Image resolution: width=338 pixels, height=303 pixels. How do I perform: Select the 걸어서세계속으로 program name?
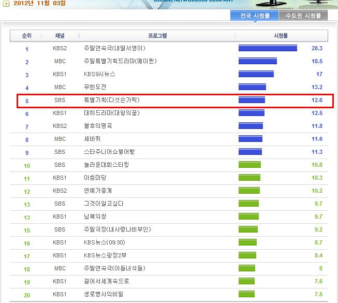point(107,281)
